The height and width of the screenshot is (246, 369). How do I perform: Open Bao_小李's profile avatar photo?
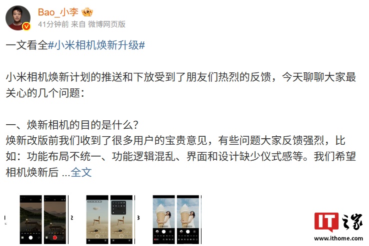point(18,18)
